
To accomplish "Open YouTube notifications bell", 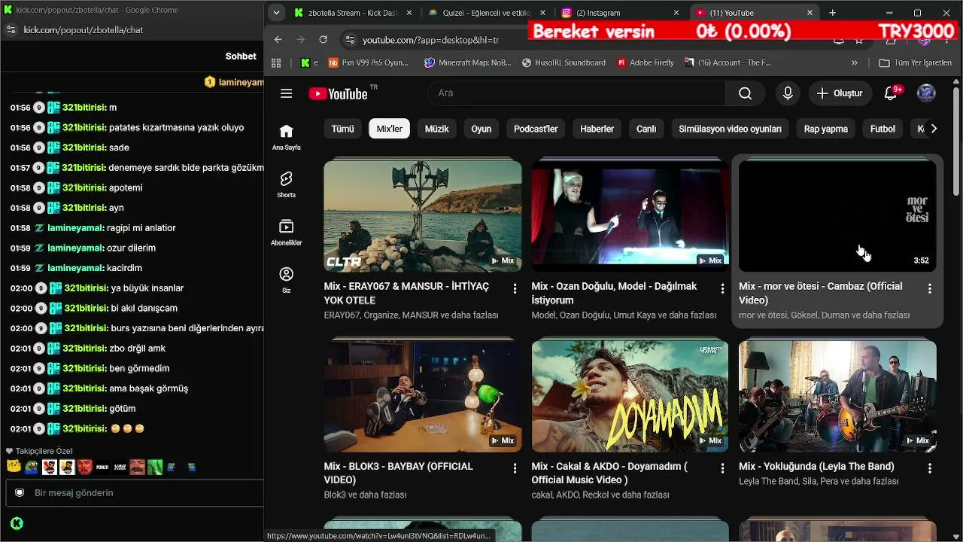I will (x=891, y=93).
